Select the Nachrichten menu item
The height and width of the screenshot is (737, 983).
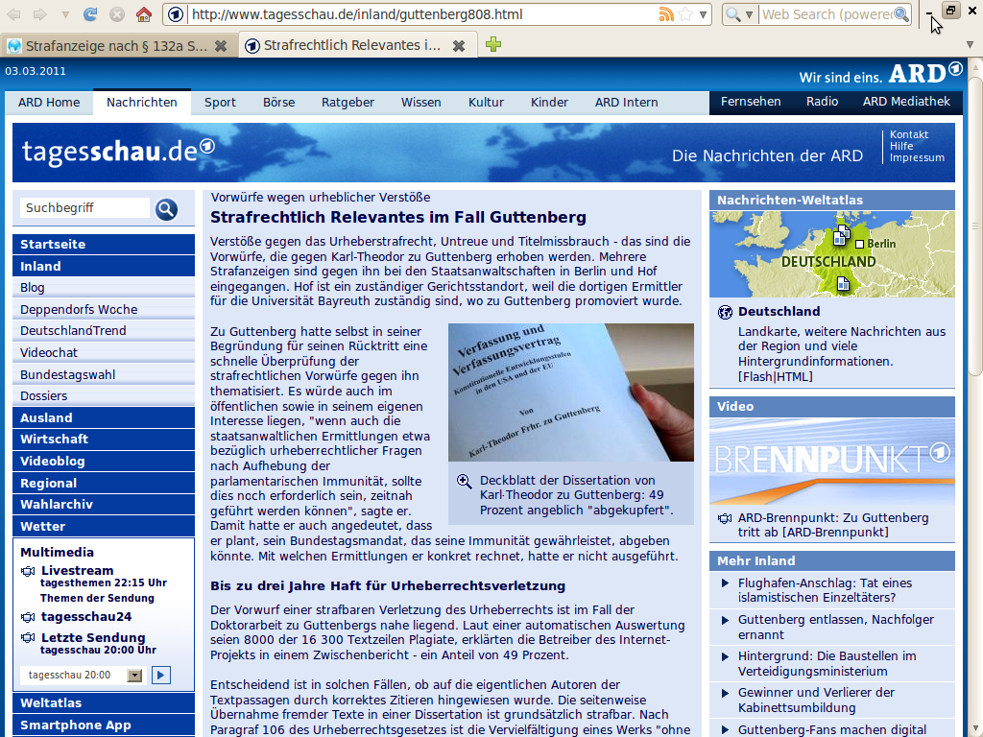142,102
